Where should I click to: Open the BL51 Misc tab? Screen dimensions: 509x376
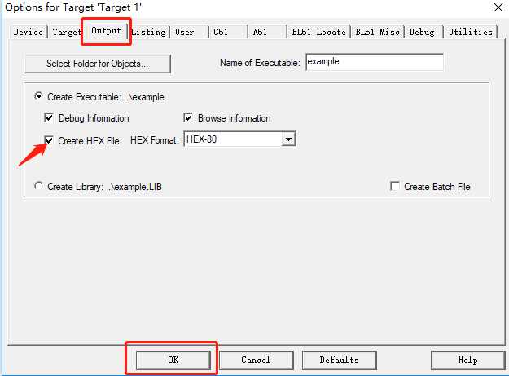coord(377,32)
